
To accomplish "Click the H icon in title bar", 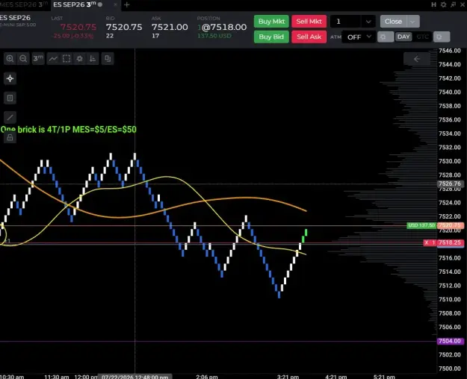I will click(x=433, y=4).
